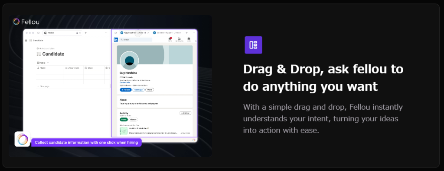This screenshot has height=171, width=444.
Task: Click the Message button on the profile
Action: 138,90
